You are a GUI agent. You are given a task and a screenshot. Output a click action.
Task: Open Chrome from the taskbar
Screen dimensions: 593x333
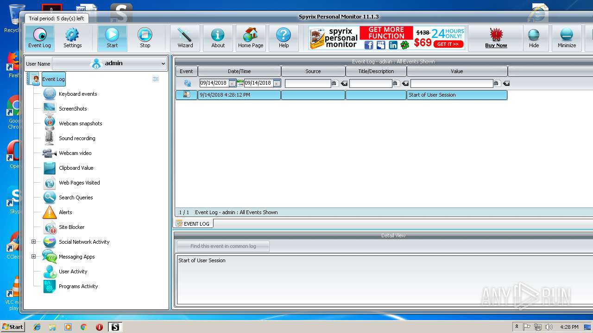coord(83,327)
